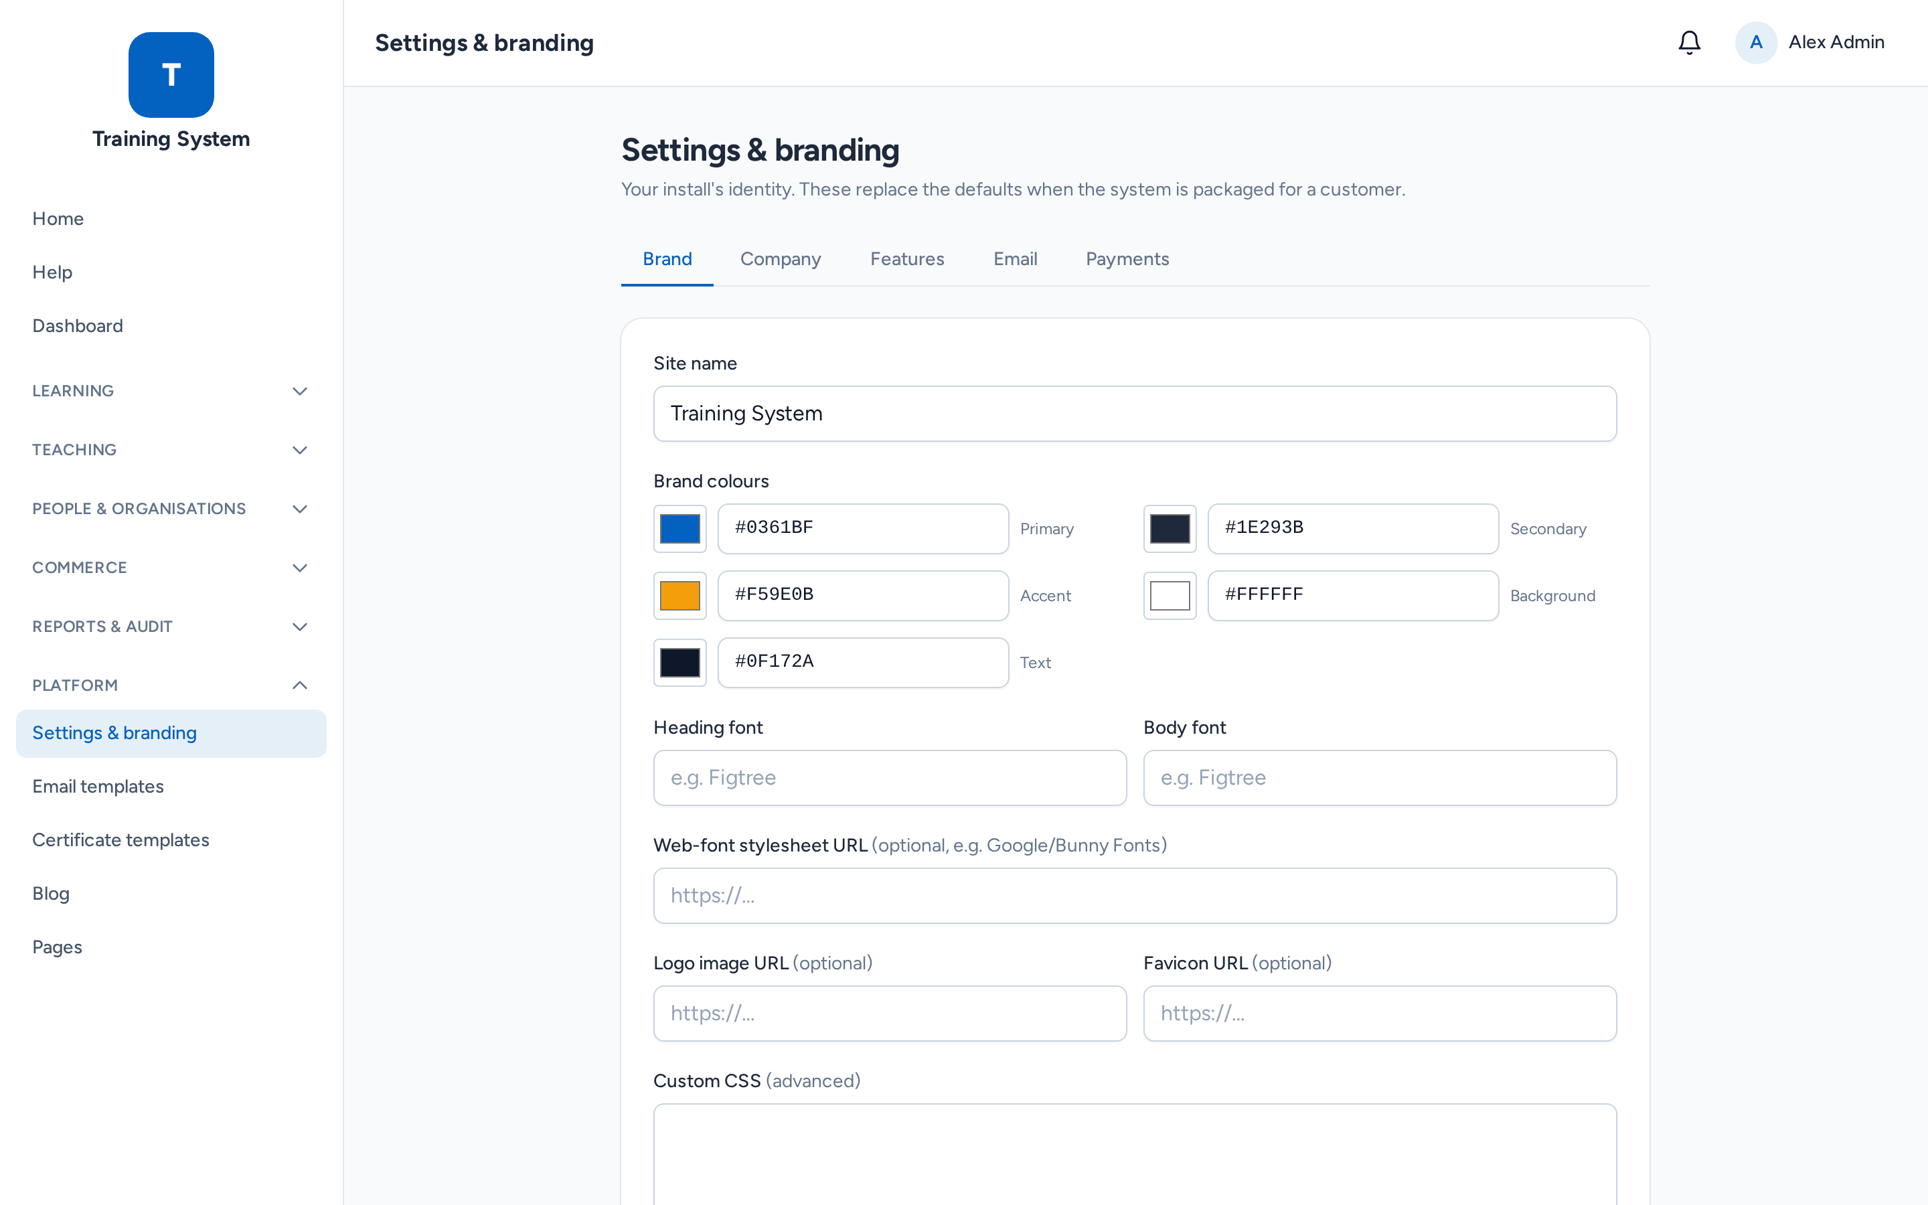Focus the Site name field

[1135, 414]
